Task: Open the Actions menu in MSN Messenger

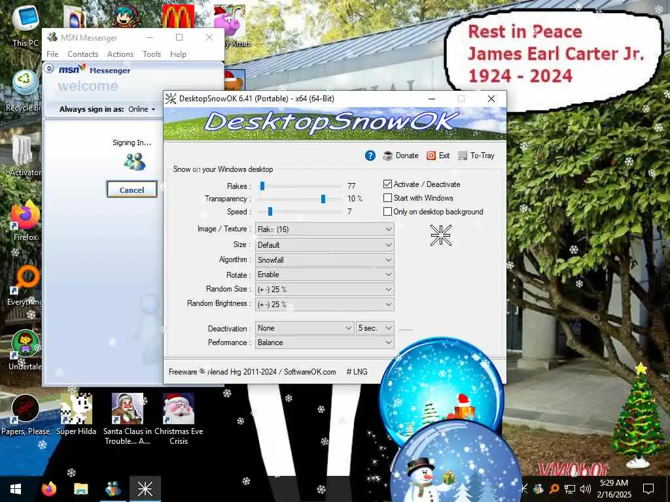Action: point(120,54)
